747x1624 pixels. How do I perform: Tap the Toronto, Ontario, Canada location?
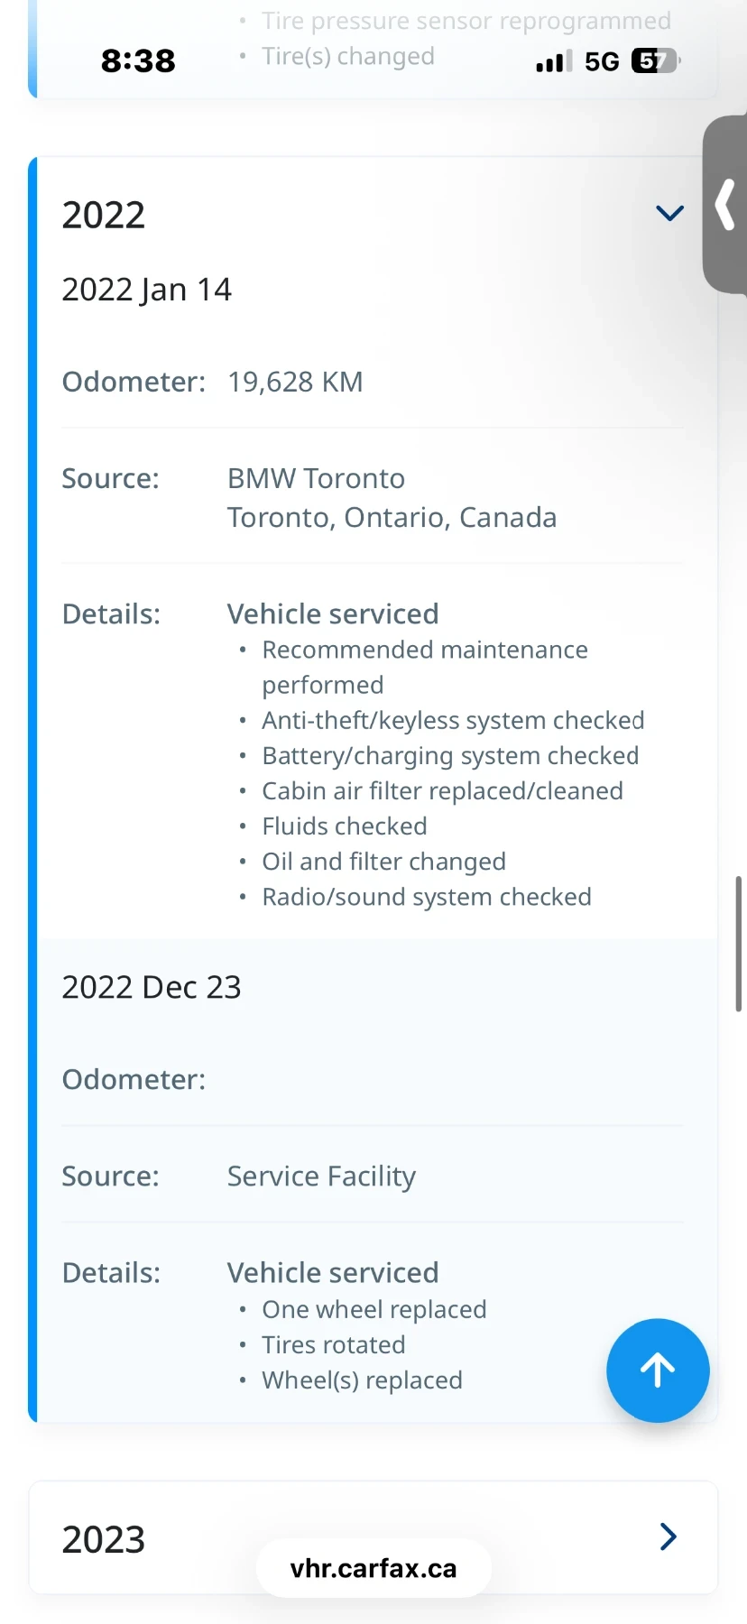click(x=392, y=517)
